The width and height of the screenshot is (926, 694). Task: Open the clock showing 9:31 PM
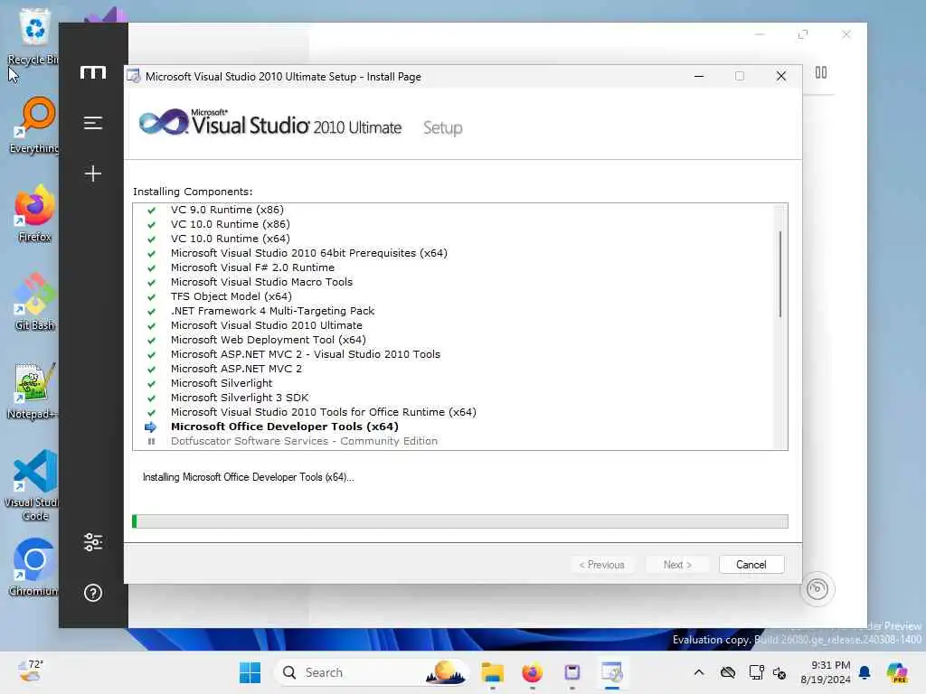[826, 672]
